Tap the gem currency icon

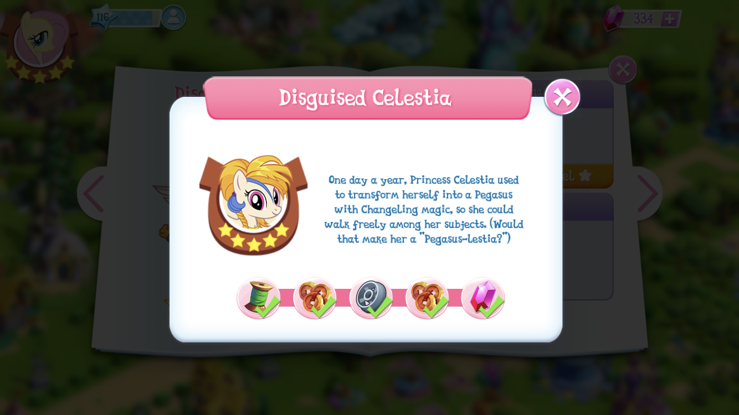(613, 18)
